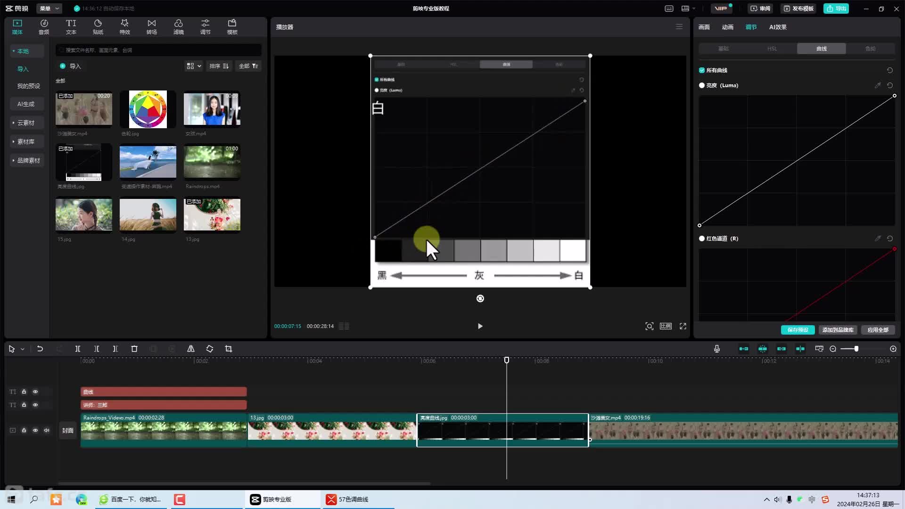Click the timeline zoom in plus icon
The image size is (905, 509).
coord(893,349)
